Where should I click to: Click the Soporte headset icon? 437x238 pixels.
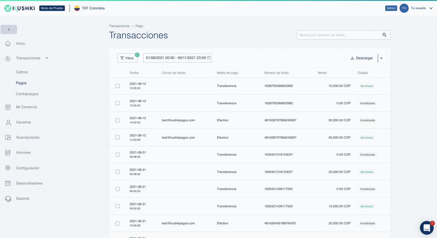[8, 199]
